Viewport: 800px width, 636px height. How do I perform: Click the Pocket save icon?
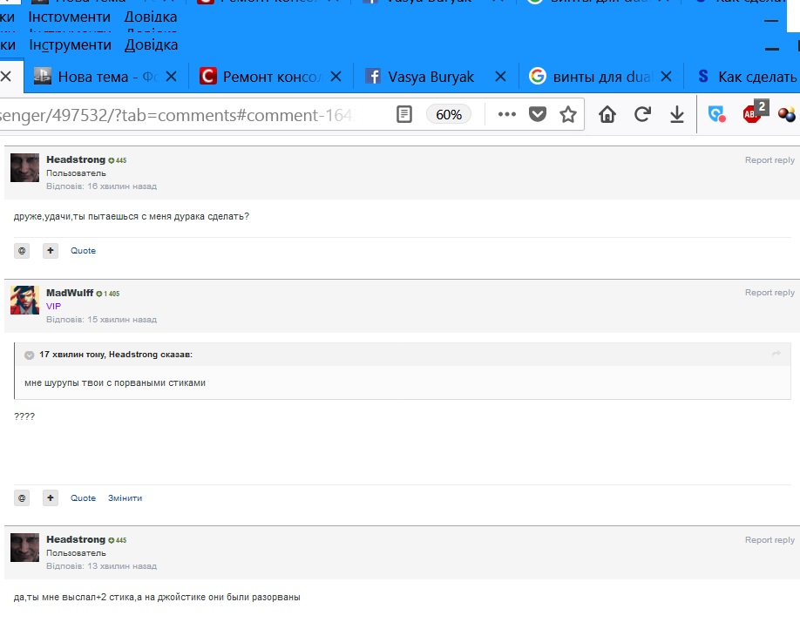pyautogui.click(x=538, y=114)
